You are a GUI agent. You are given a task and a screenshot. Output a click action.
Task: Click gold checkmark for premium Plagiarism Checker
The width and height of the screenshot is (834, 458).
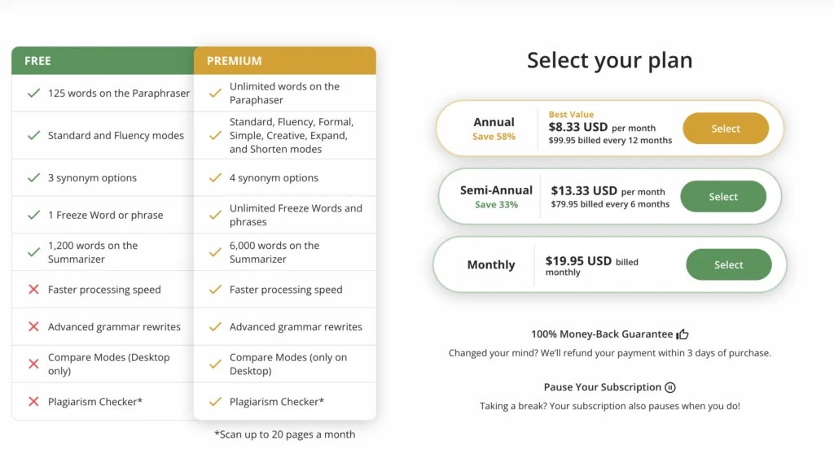click(215, 402)
